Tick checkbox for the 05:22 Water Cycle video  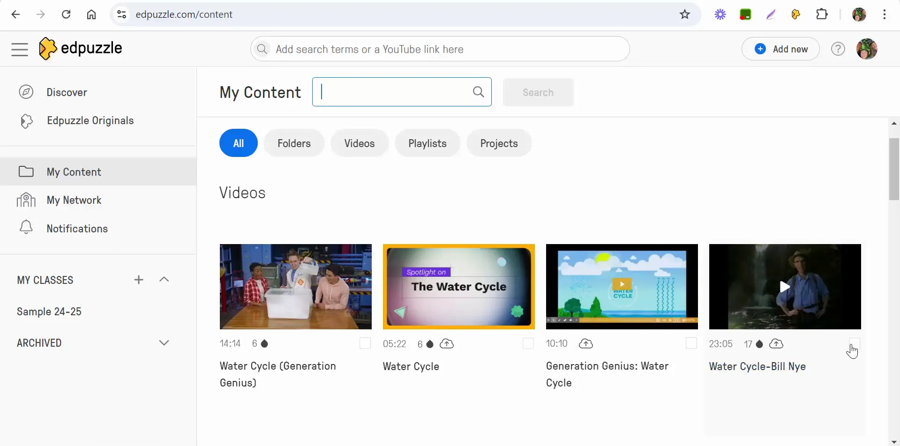(528, 343)
